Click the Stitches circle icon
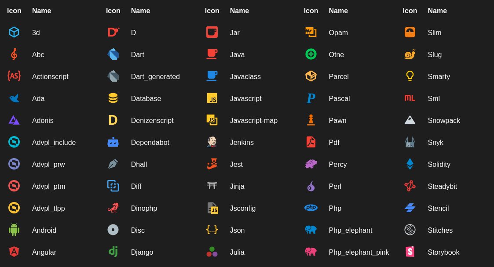 pyautogui.click(x=410, y=230)
